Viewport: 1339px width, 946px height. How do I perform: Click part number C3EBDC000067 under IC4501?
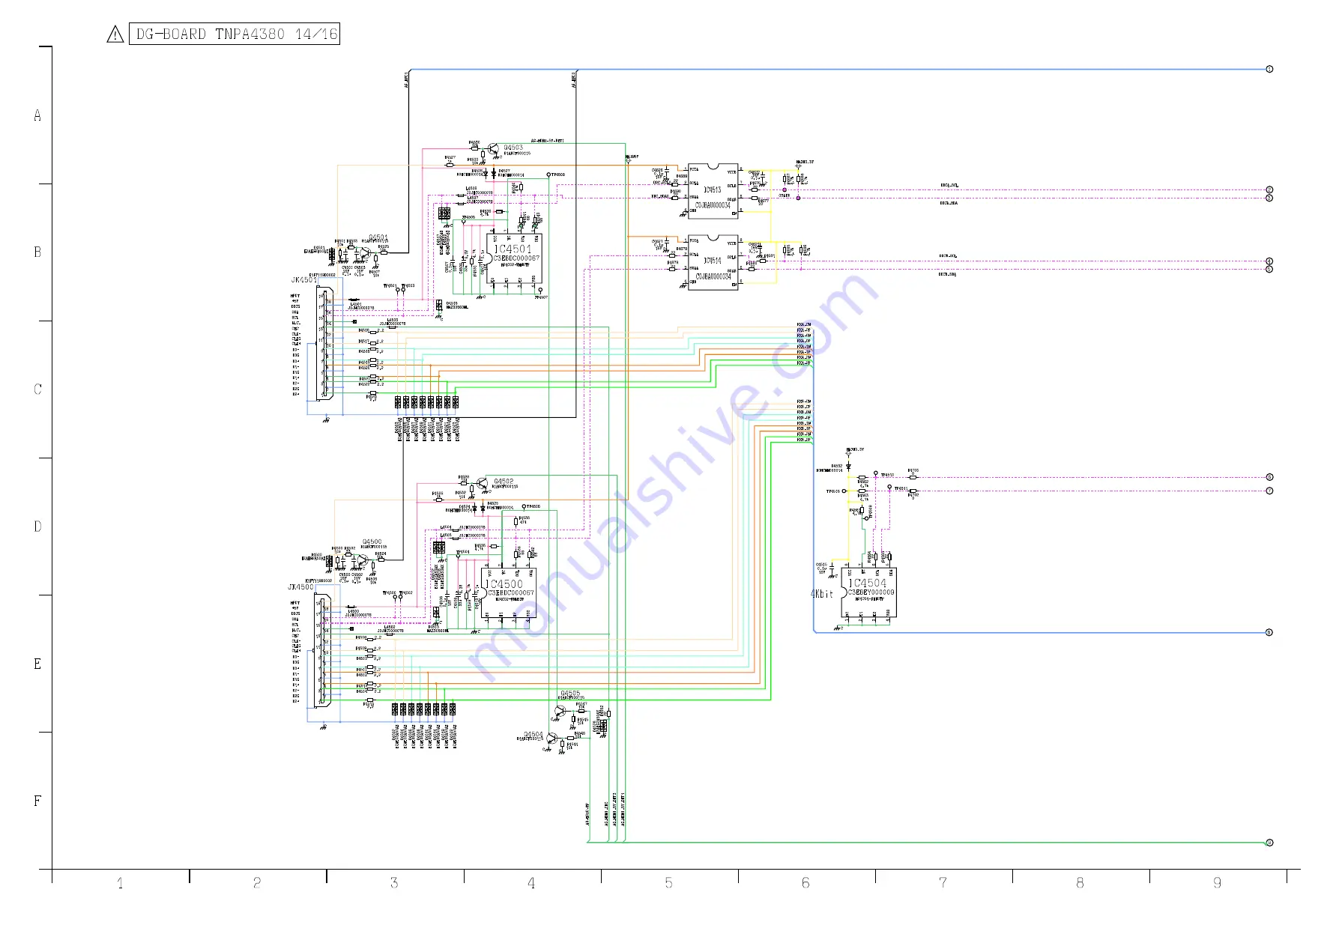click(x=516, y=258)
